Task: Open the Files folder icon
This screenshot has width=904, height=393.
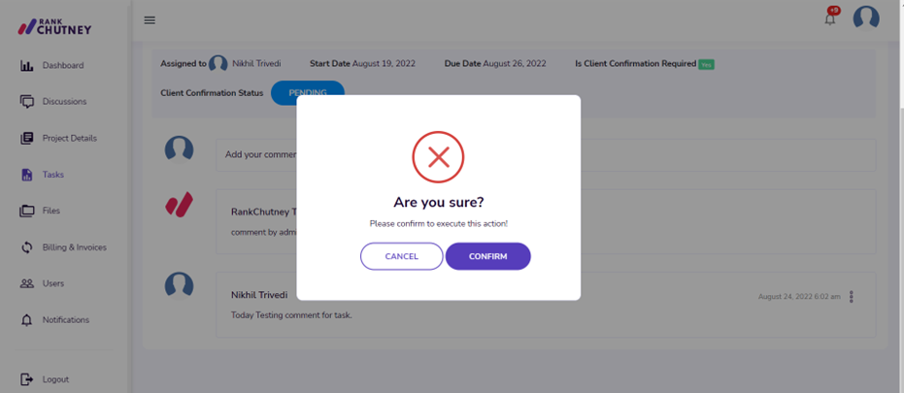Action: point(26,211)
